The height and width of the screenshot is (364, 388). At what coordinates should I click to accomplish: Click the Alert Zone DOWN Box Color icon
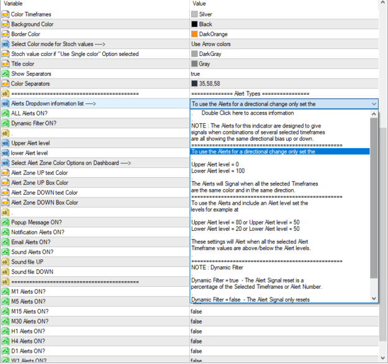[x=5, y=203]
